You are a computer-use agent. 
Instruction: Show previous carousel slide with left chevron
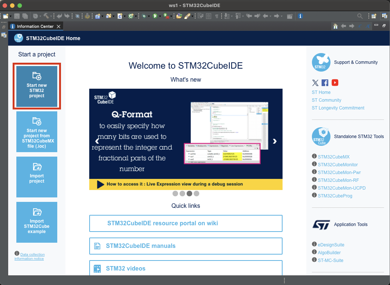click(97, 141)
